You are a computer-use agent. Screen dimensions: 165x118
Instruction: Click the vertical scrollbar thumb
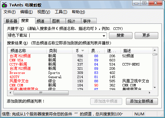tap(155, 54)
